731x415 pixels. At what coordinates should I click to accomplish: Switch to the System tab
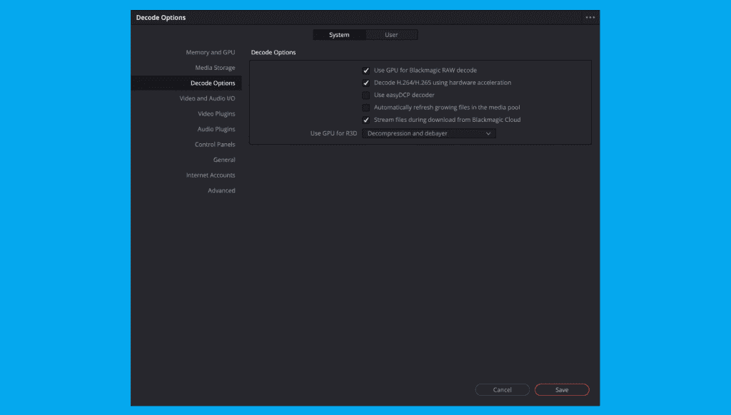pos(339,35)
